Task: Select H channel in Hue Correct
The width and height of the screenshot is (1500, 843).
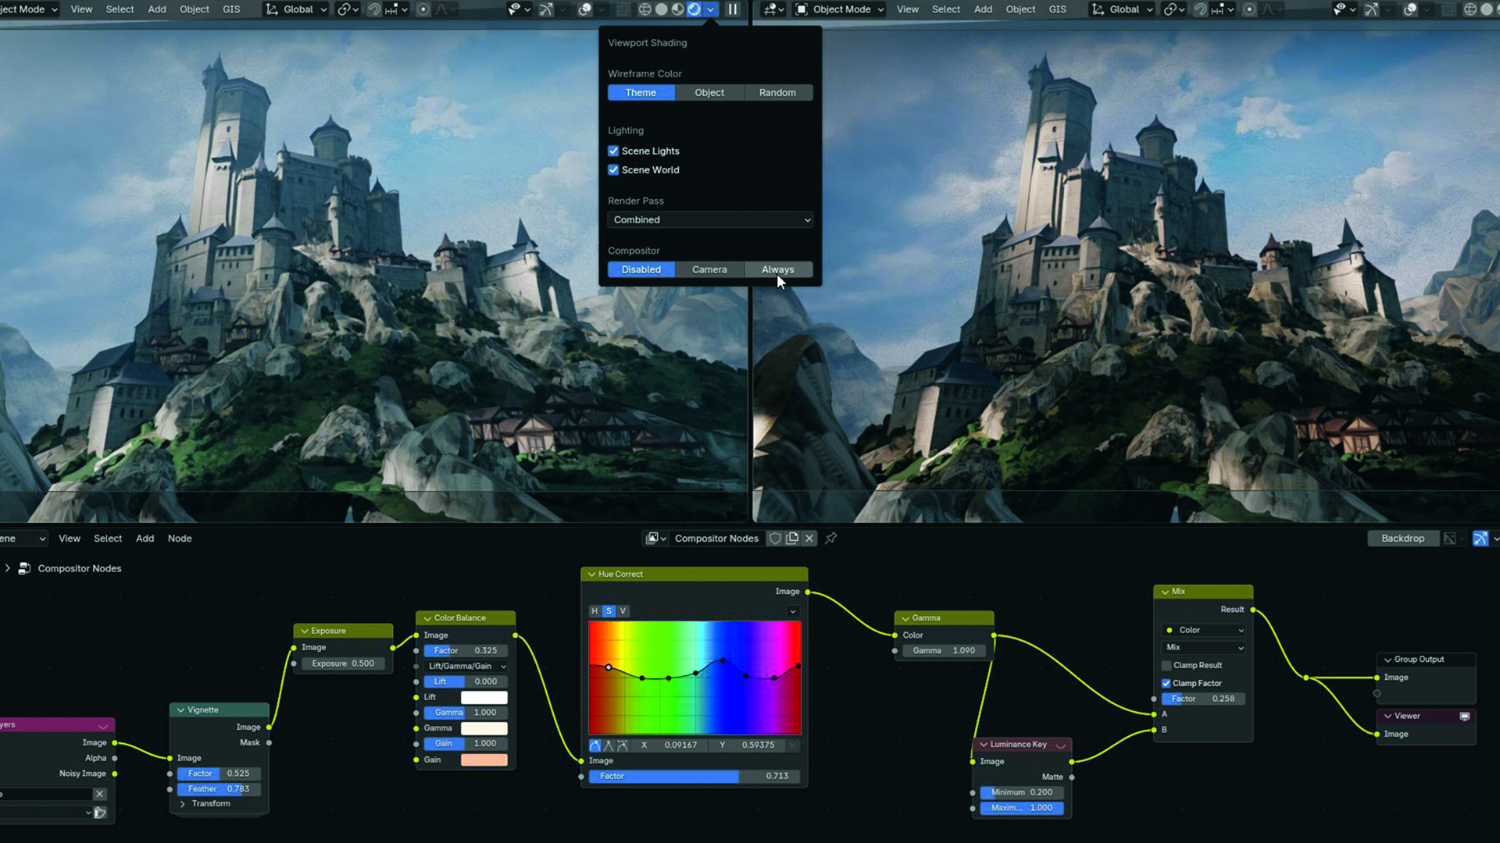Action: pos(595,611)
